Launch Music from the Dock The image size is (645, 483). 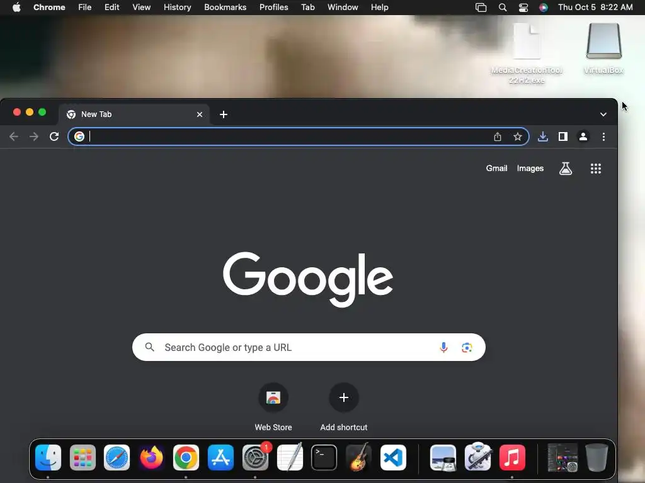point(512,458)
